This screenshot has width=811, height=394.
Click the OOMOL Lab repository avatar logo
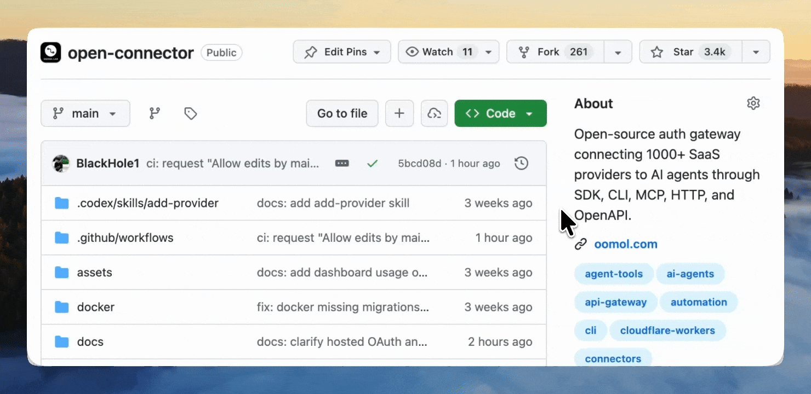point(51,53)
